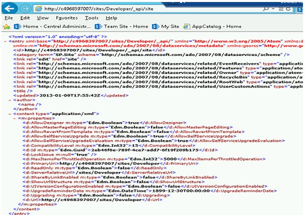The height and width of the screenshot is (215, 307).
Task: Click the updated timestamp 2013-01-09T17:55:42Z
Action: click(x=70, y=95)
